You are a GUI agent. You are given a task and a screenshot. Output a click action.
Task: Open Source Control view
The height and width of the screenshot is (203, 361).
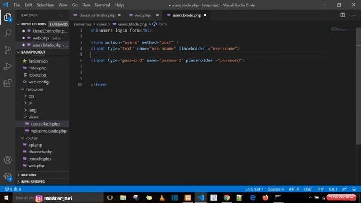point(7,50)
